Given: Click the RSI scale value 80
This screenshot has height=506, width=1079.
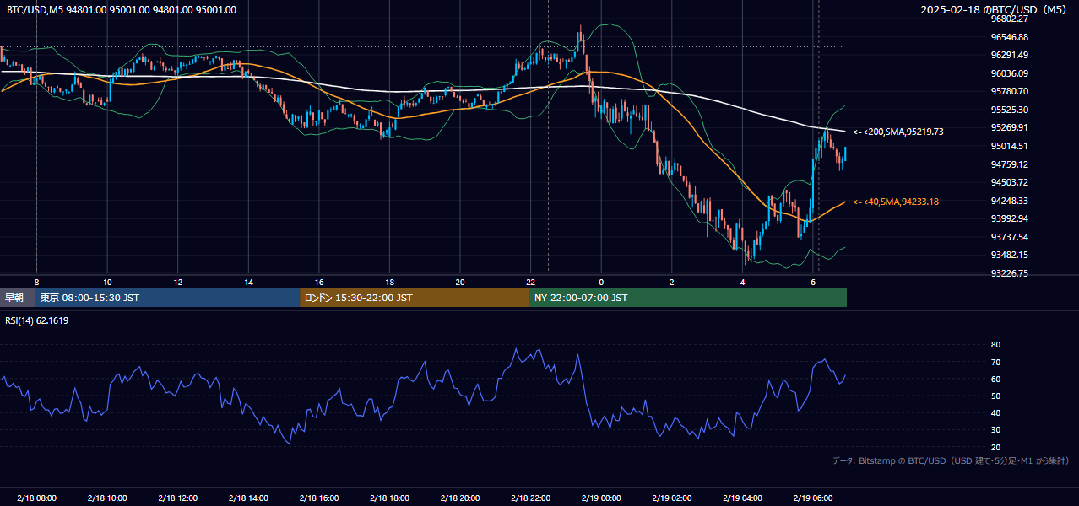Looking at the screenshot, I should coord(995,345).
